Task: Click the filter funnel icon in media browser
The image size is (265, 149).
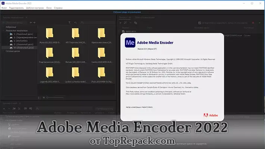Action: coord(69,22)
